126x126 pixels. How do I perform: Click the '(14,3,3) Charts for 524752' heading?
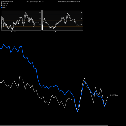click(35, 2)
